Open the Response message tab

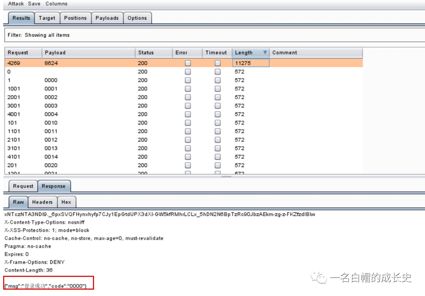[54, 186]
